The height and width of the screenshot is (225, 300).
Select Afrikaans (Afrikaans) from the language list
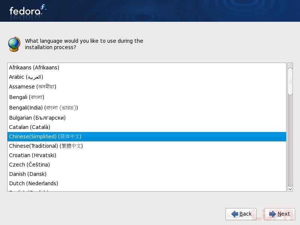coord(147,67)
